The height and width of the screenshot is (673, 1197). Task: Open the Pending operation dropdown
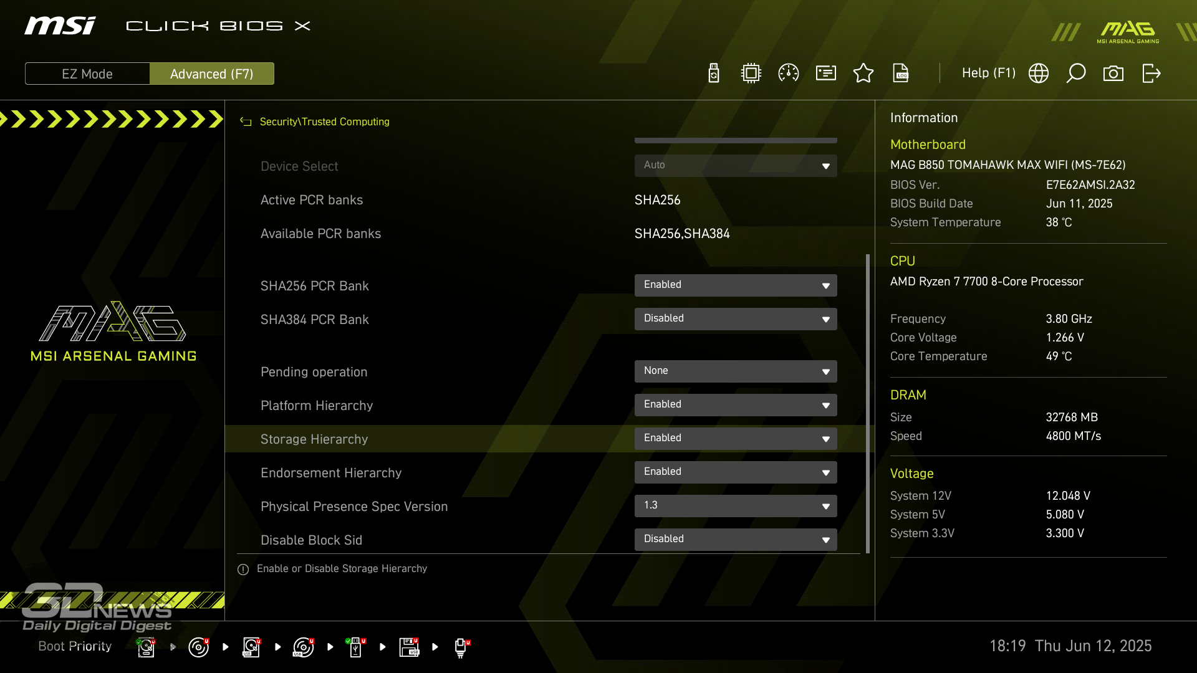pos(736,371)
